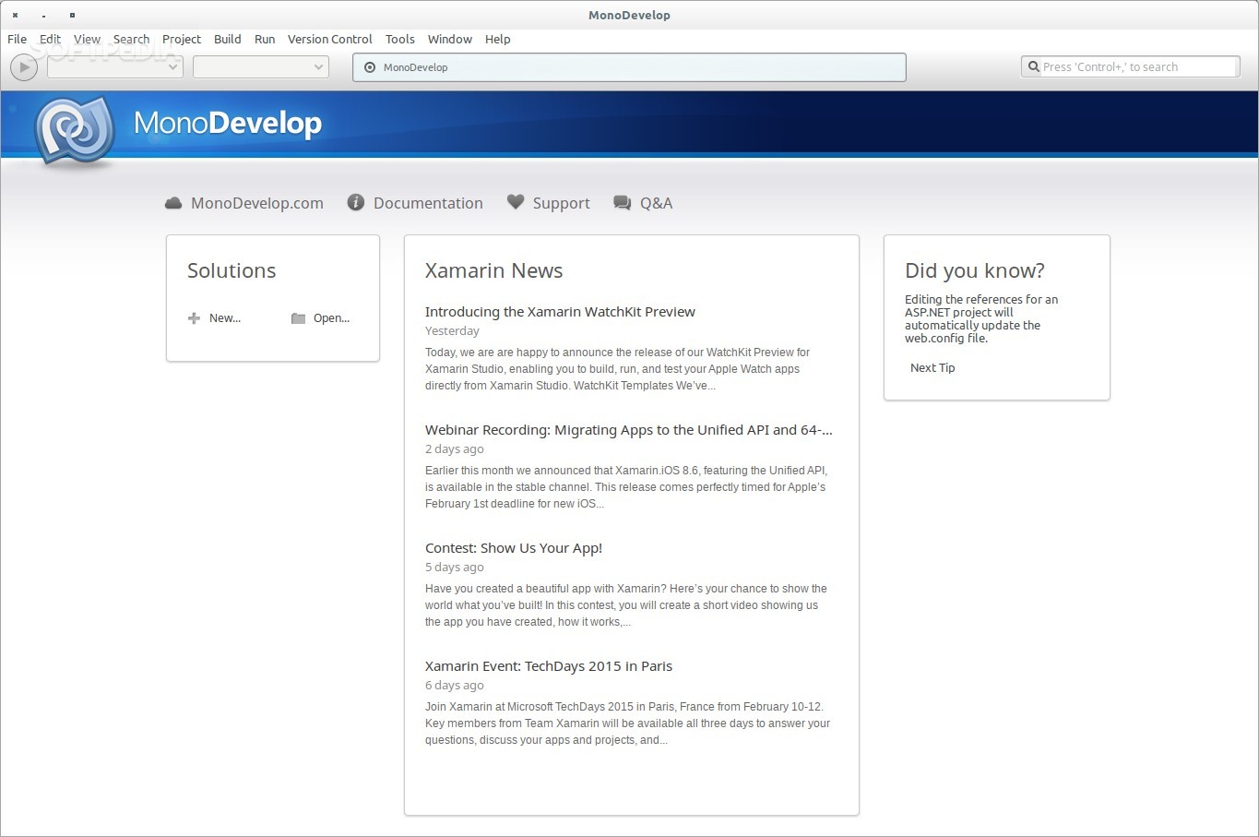Open the Edit menu

(50, 39)
